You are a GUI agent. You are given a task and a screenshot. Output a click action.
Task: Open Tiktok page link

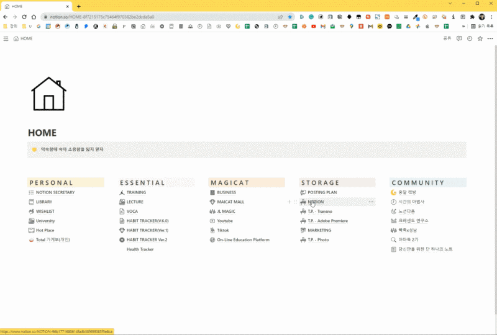223,230
